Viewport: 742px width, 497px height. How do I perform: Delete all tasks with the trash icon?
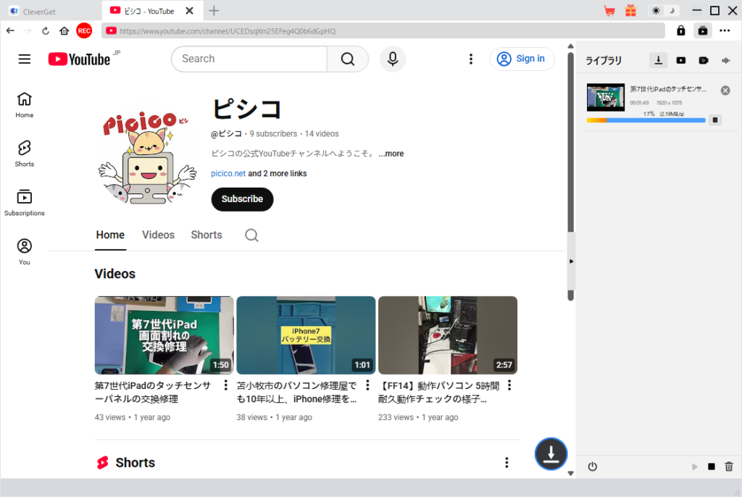pyautogui.click(x=729, y=467)
